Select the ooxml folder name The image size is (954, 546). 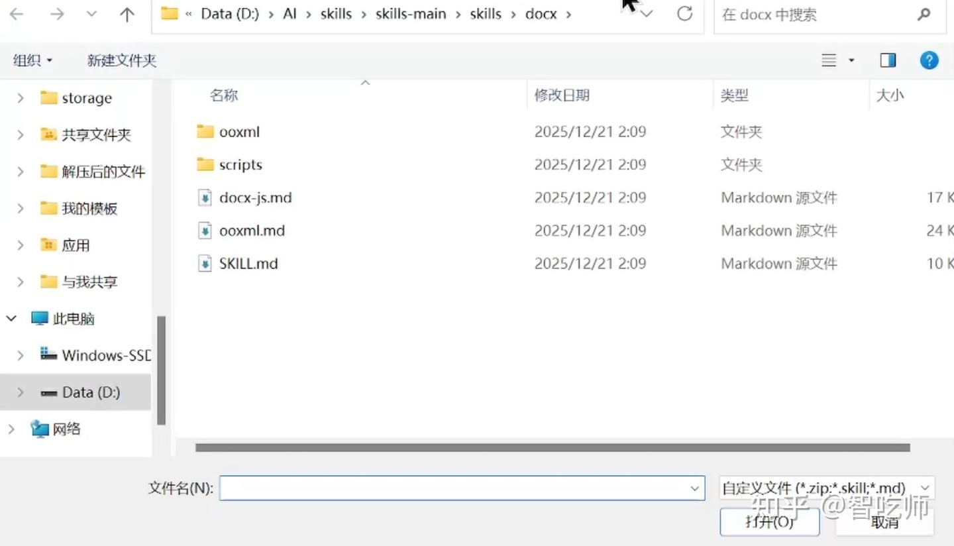pyautogui.click(x=239, y=132)
